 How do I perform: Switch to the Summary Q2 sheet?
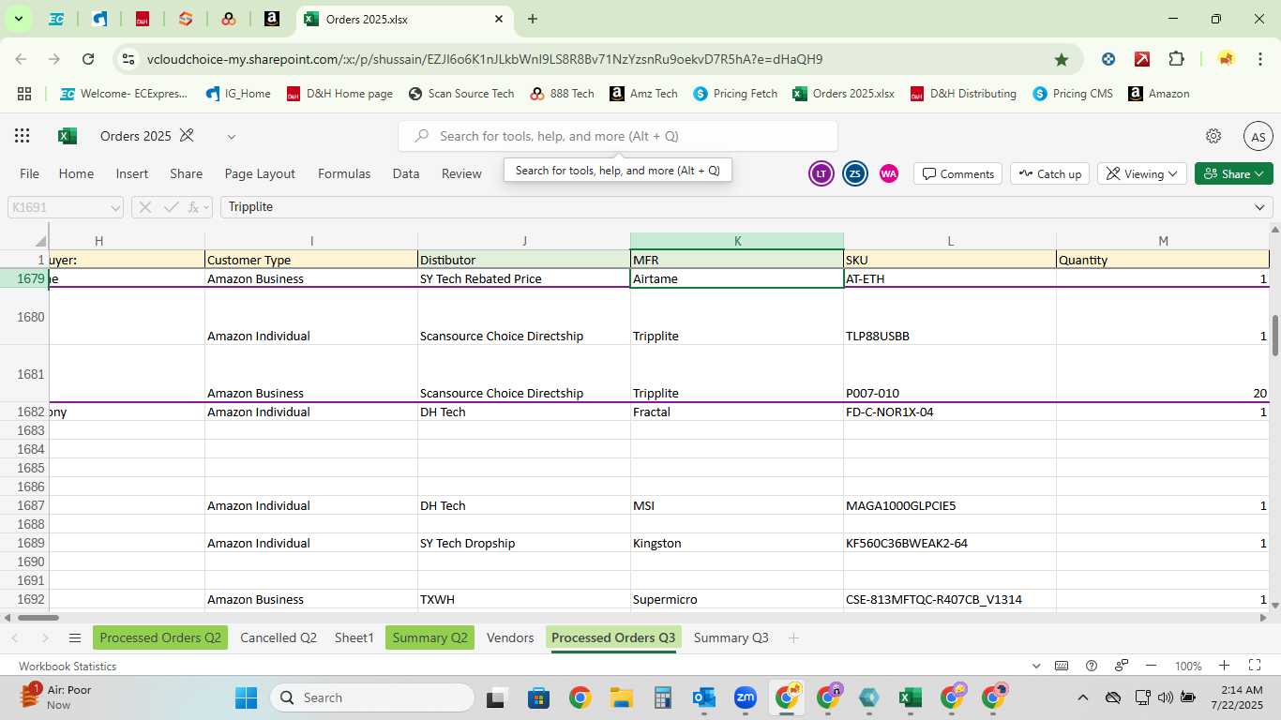430,637
